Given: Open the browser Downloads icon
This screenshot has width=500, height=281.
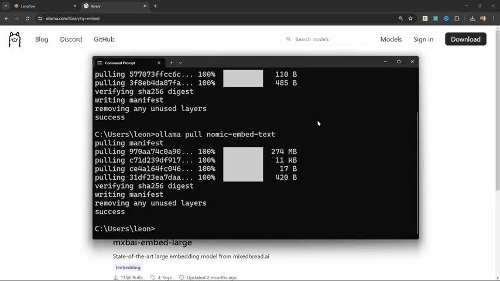Looking at the screenshot, I should pyautogui.click(x=472, y=18).
